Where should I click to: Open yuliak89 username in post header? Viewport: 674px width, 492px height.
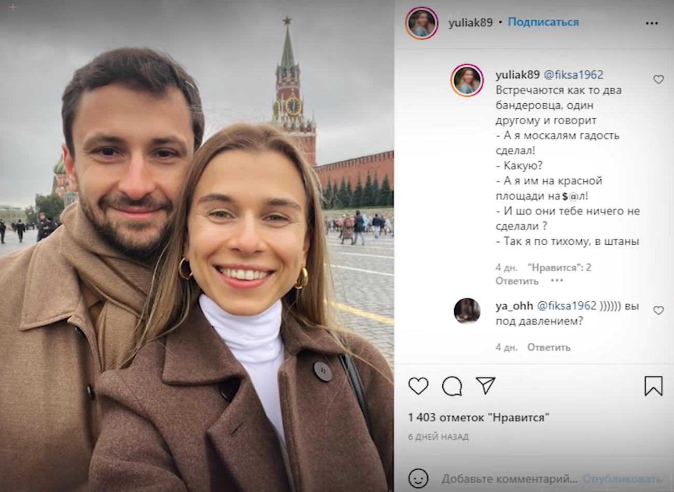point(470,23)
